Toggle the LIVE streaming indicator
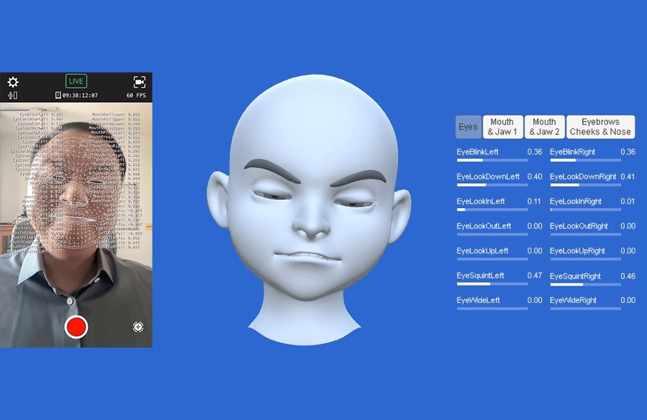 [x=76, y=81]
